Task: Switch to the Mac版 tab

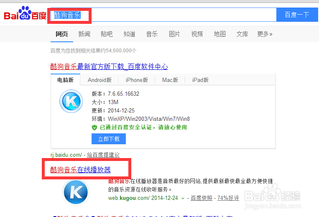Action: click(x=170, y=80)
